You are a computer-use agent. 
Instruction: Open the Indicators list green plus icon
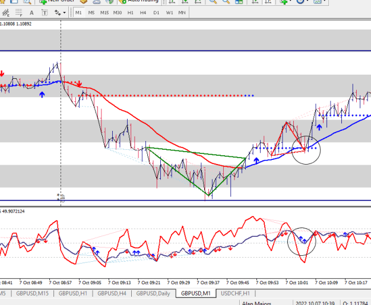point(284,2)
